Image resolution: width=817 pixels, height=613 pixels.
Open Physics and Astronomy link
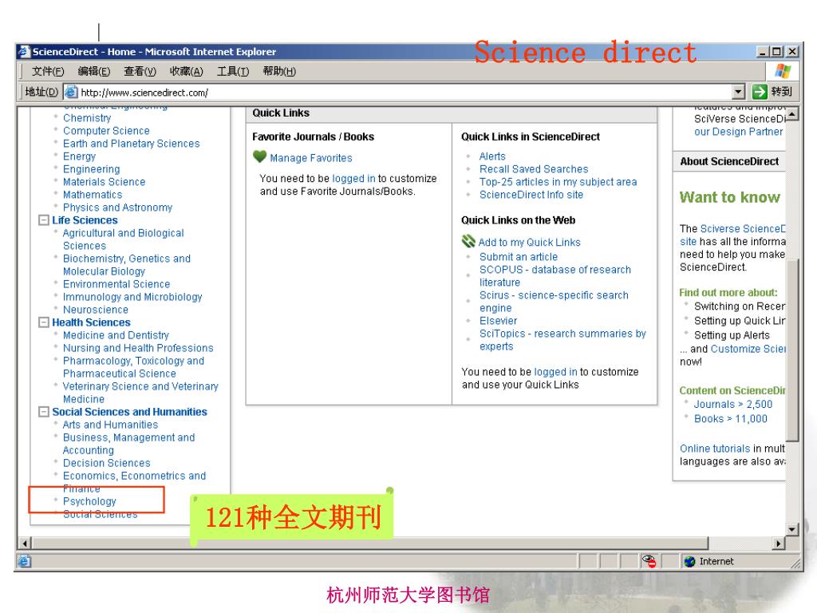click(118, 208)
